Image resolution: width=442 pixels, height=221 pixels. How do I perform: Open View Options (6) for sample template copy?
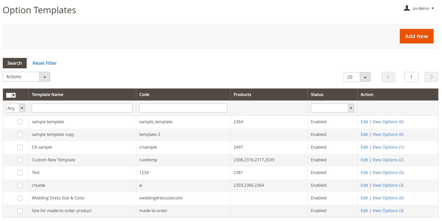[388, 134]
